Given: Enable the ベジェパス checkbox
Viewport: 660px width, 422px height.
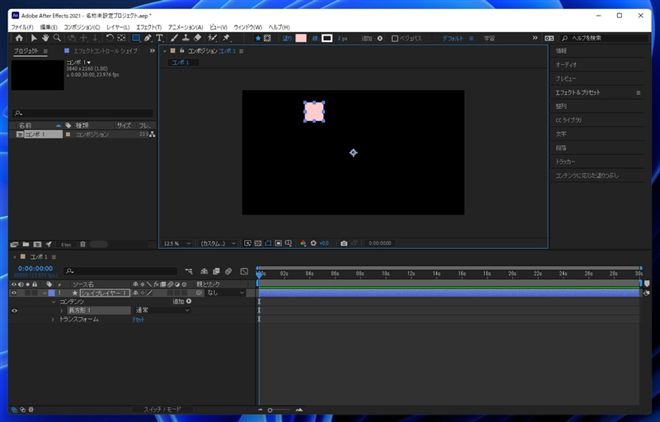Looking at the screenshot, I should click(x=395, y=38).
